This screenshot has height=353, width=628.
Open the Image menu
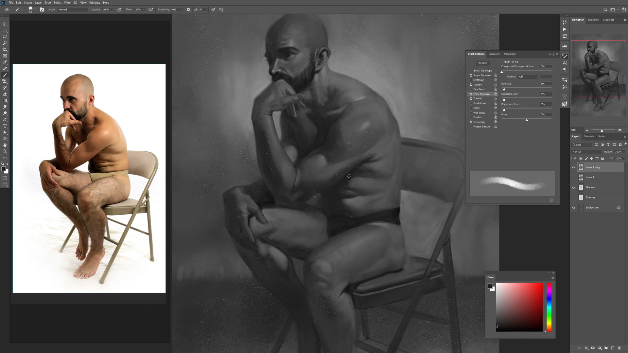point(28,3)
